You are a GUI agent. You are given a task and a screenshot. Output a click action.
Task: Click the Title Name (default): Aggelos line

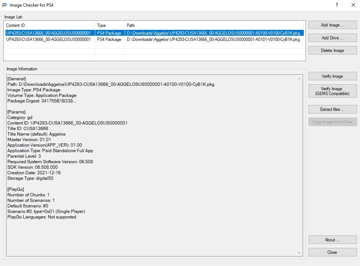[x=36, y=134]
